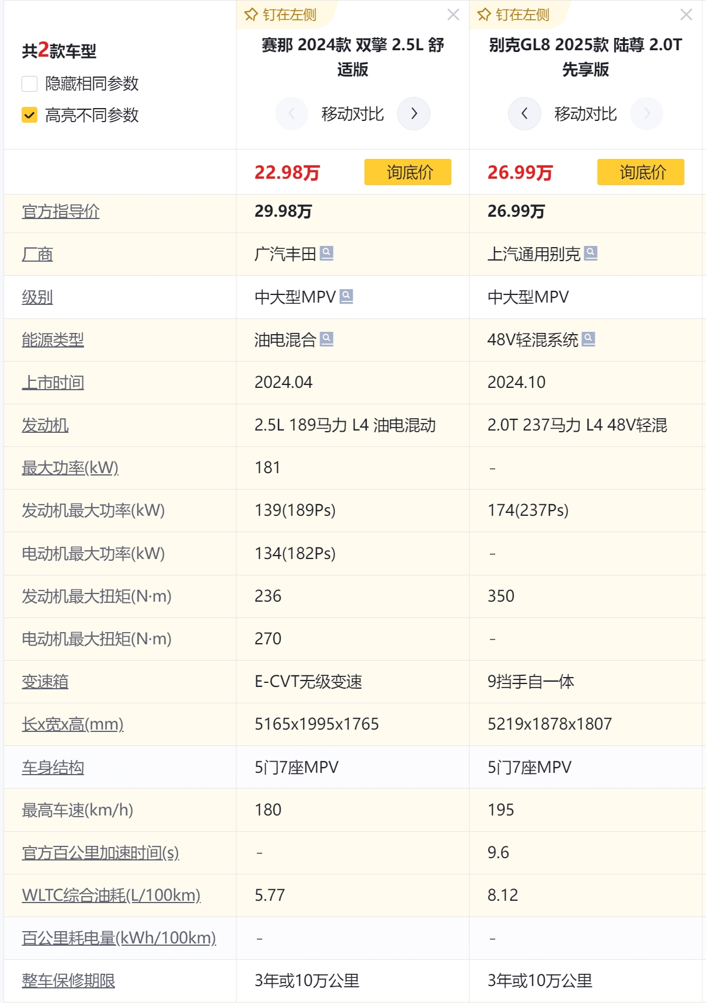Screen dimensions: 706x1003
Task: Click 共2款车型 heading
Action: (59, 50)
